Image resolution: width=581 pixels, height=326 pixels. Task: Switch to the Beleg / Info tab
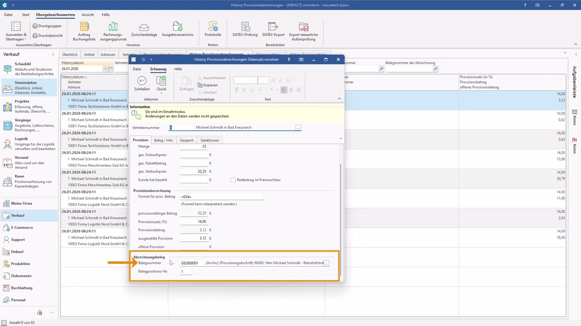point(163,140)
